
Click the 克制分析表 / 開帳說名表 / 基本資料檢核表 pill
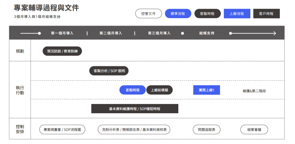click(x=134, y=130)
